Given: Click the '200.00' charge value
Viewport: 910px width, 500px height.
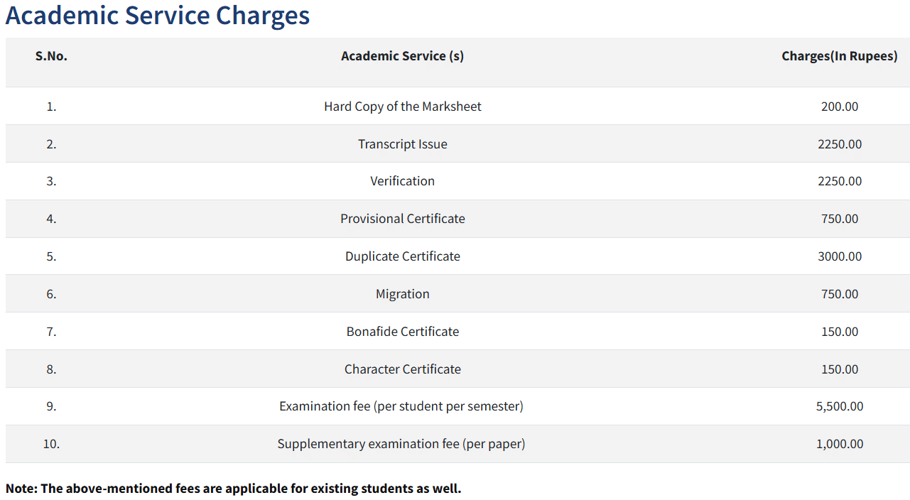Looking at the screenshot, I should click(x=840, y=107).
